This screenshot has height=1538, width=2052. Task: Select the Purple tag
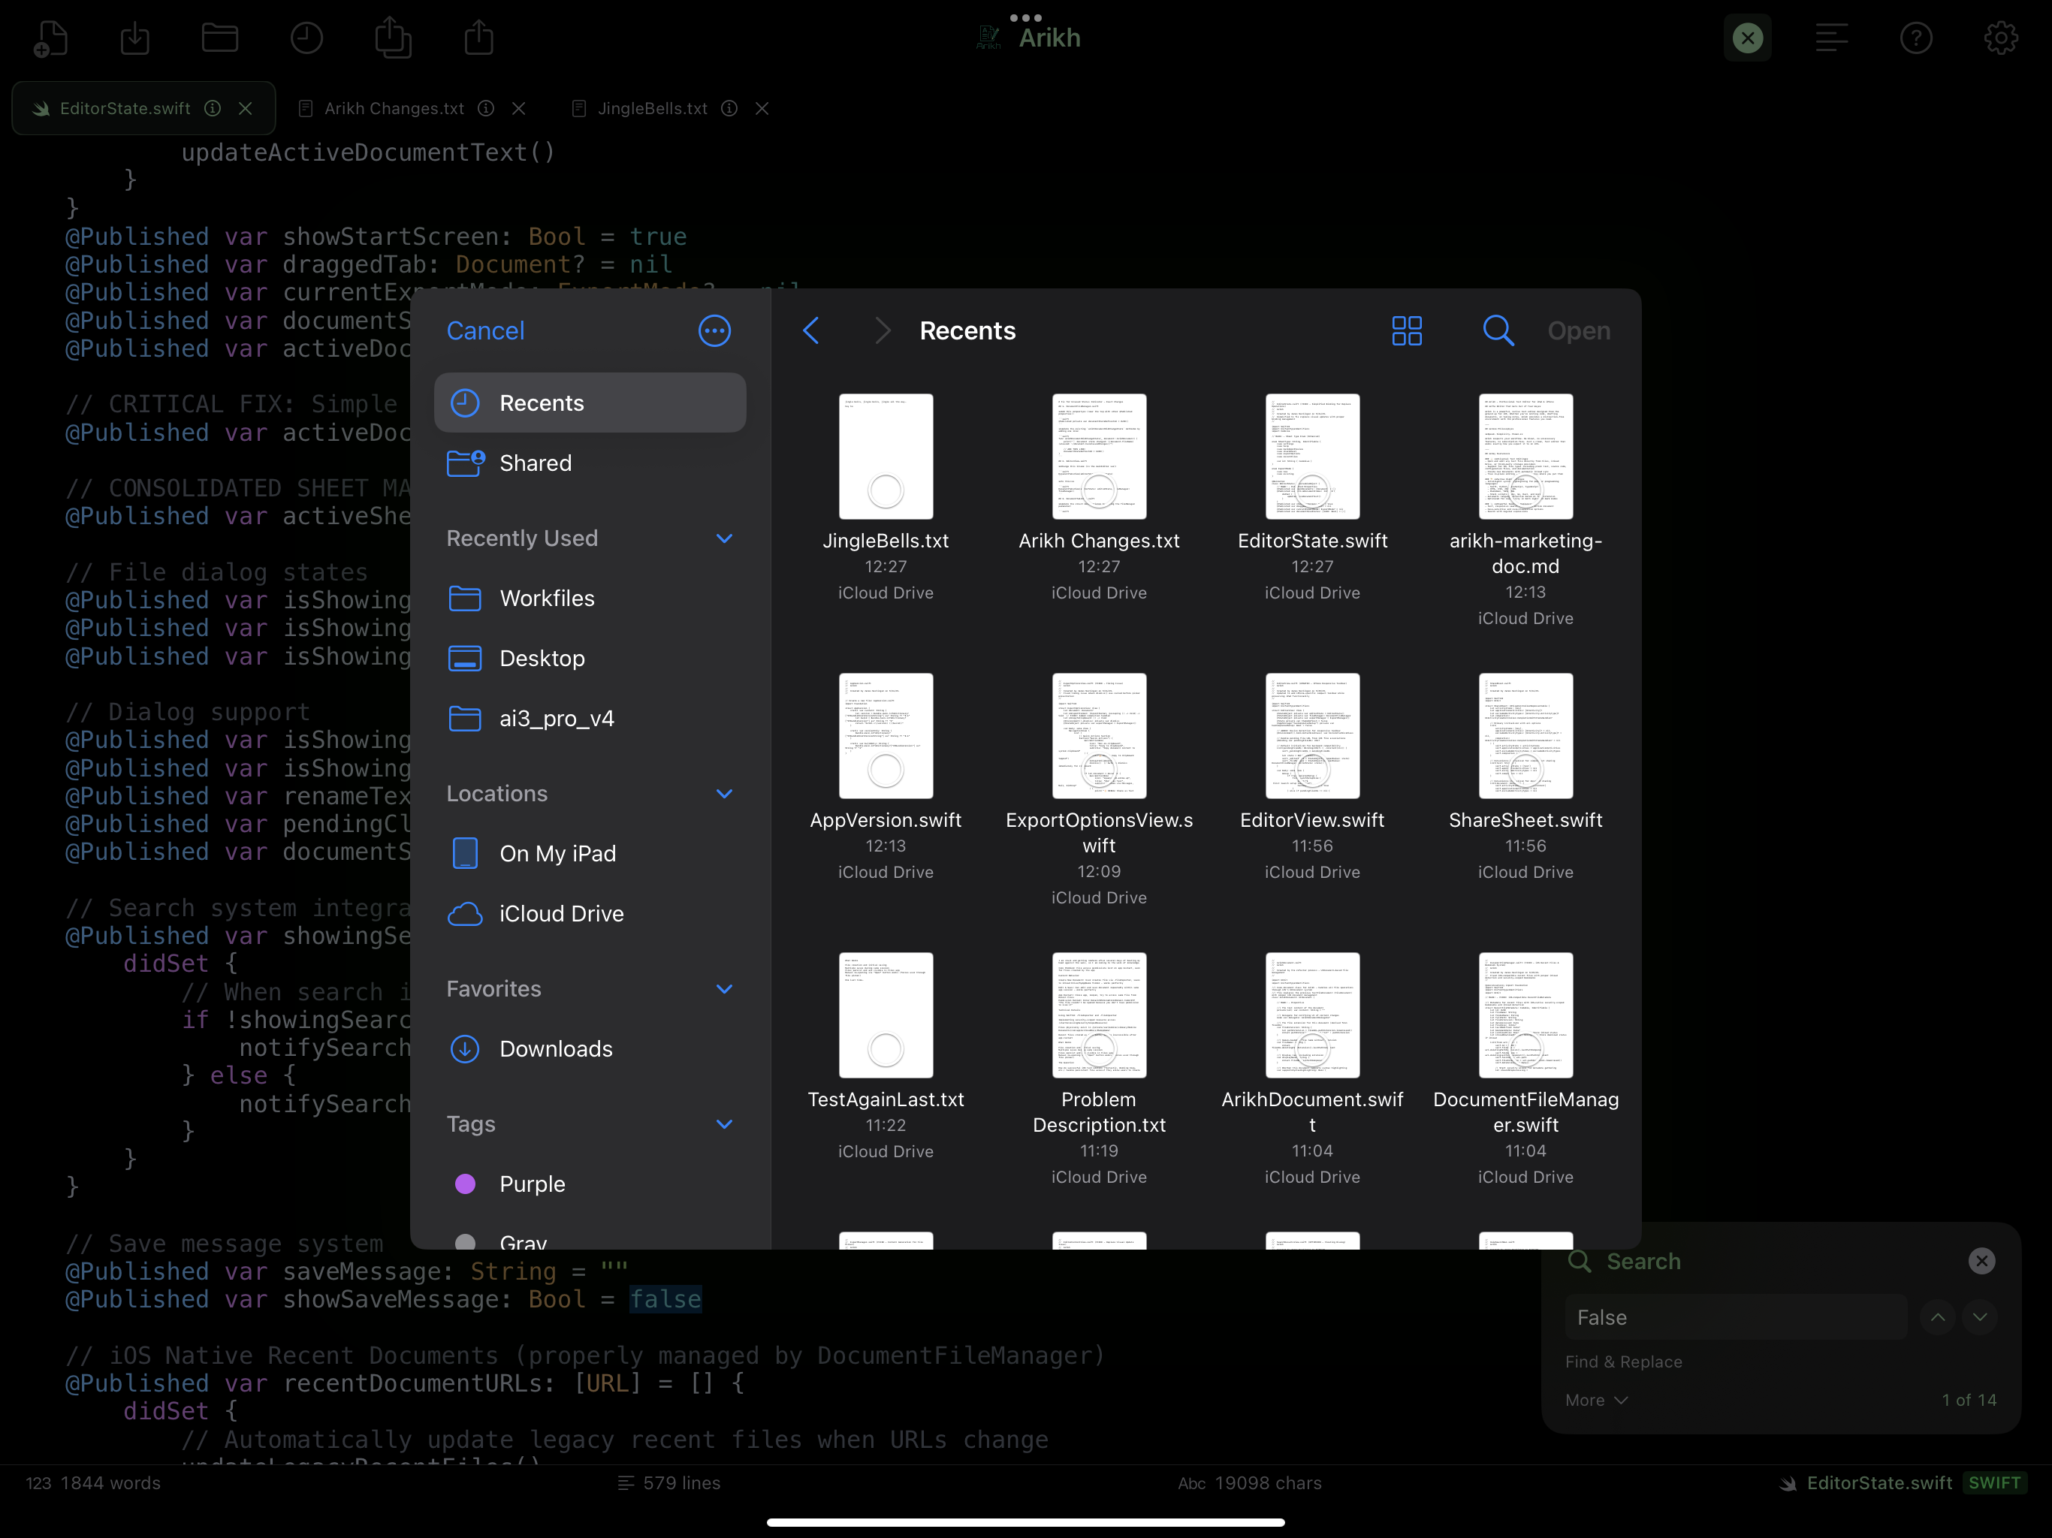(x=532, y=1184)
